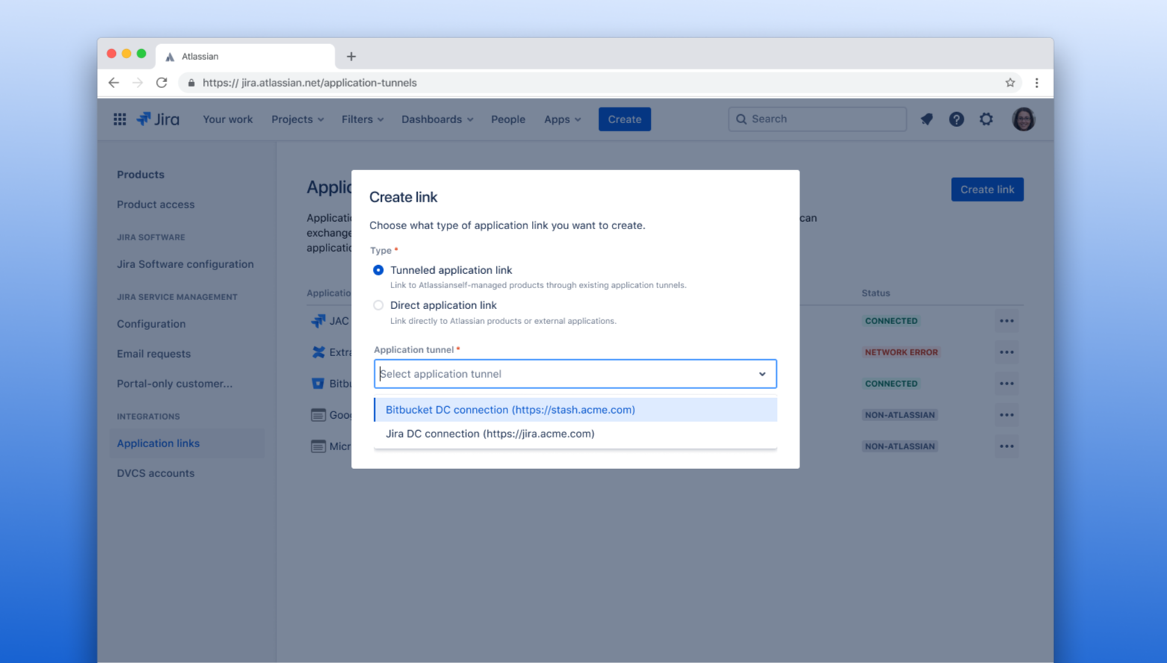Screen dimensions: 1167x663
Task: Click the browser back arrow
Action: [114, 83]
